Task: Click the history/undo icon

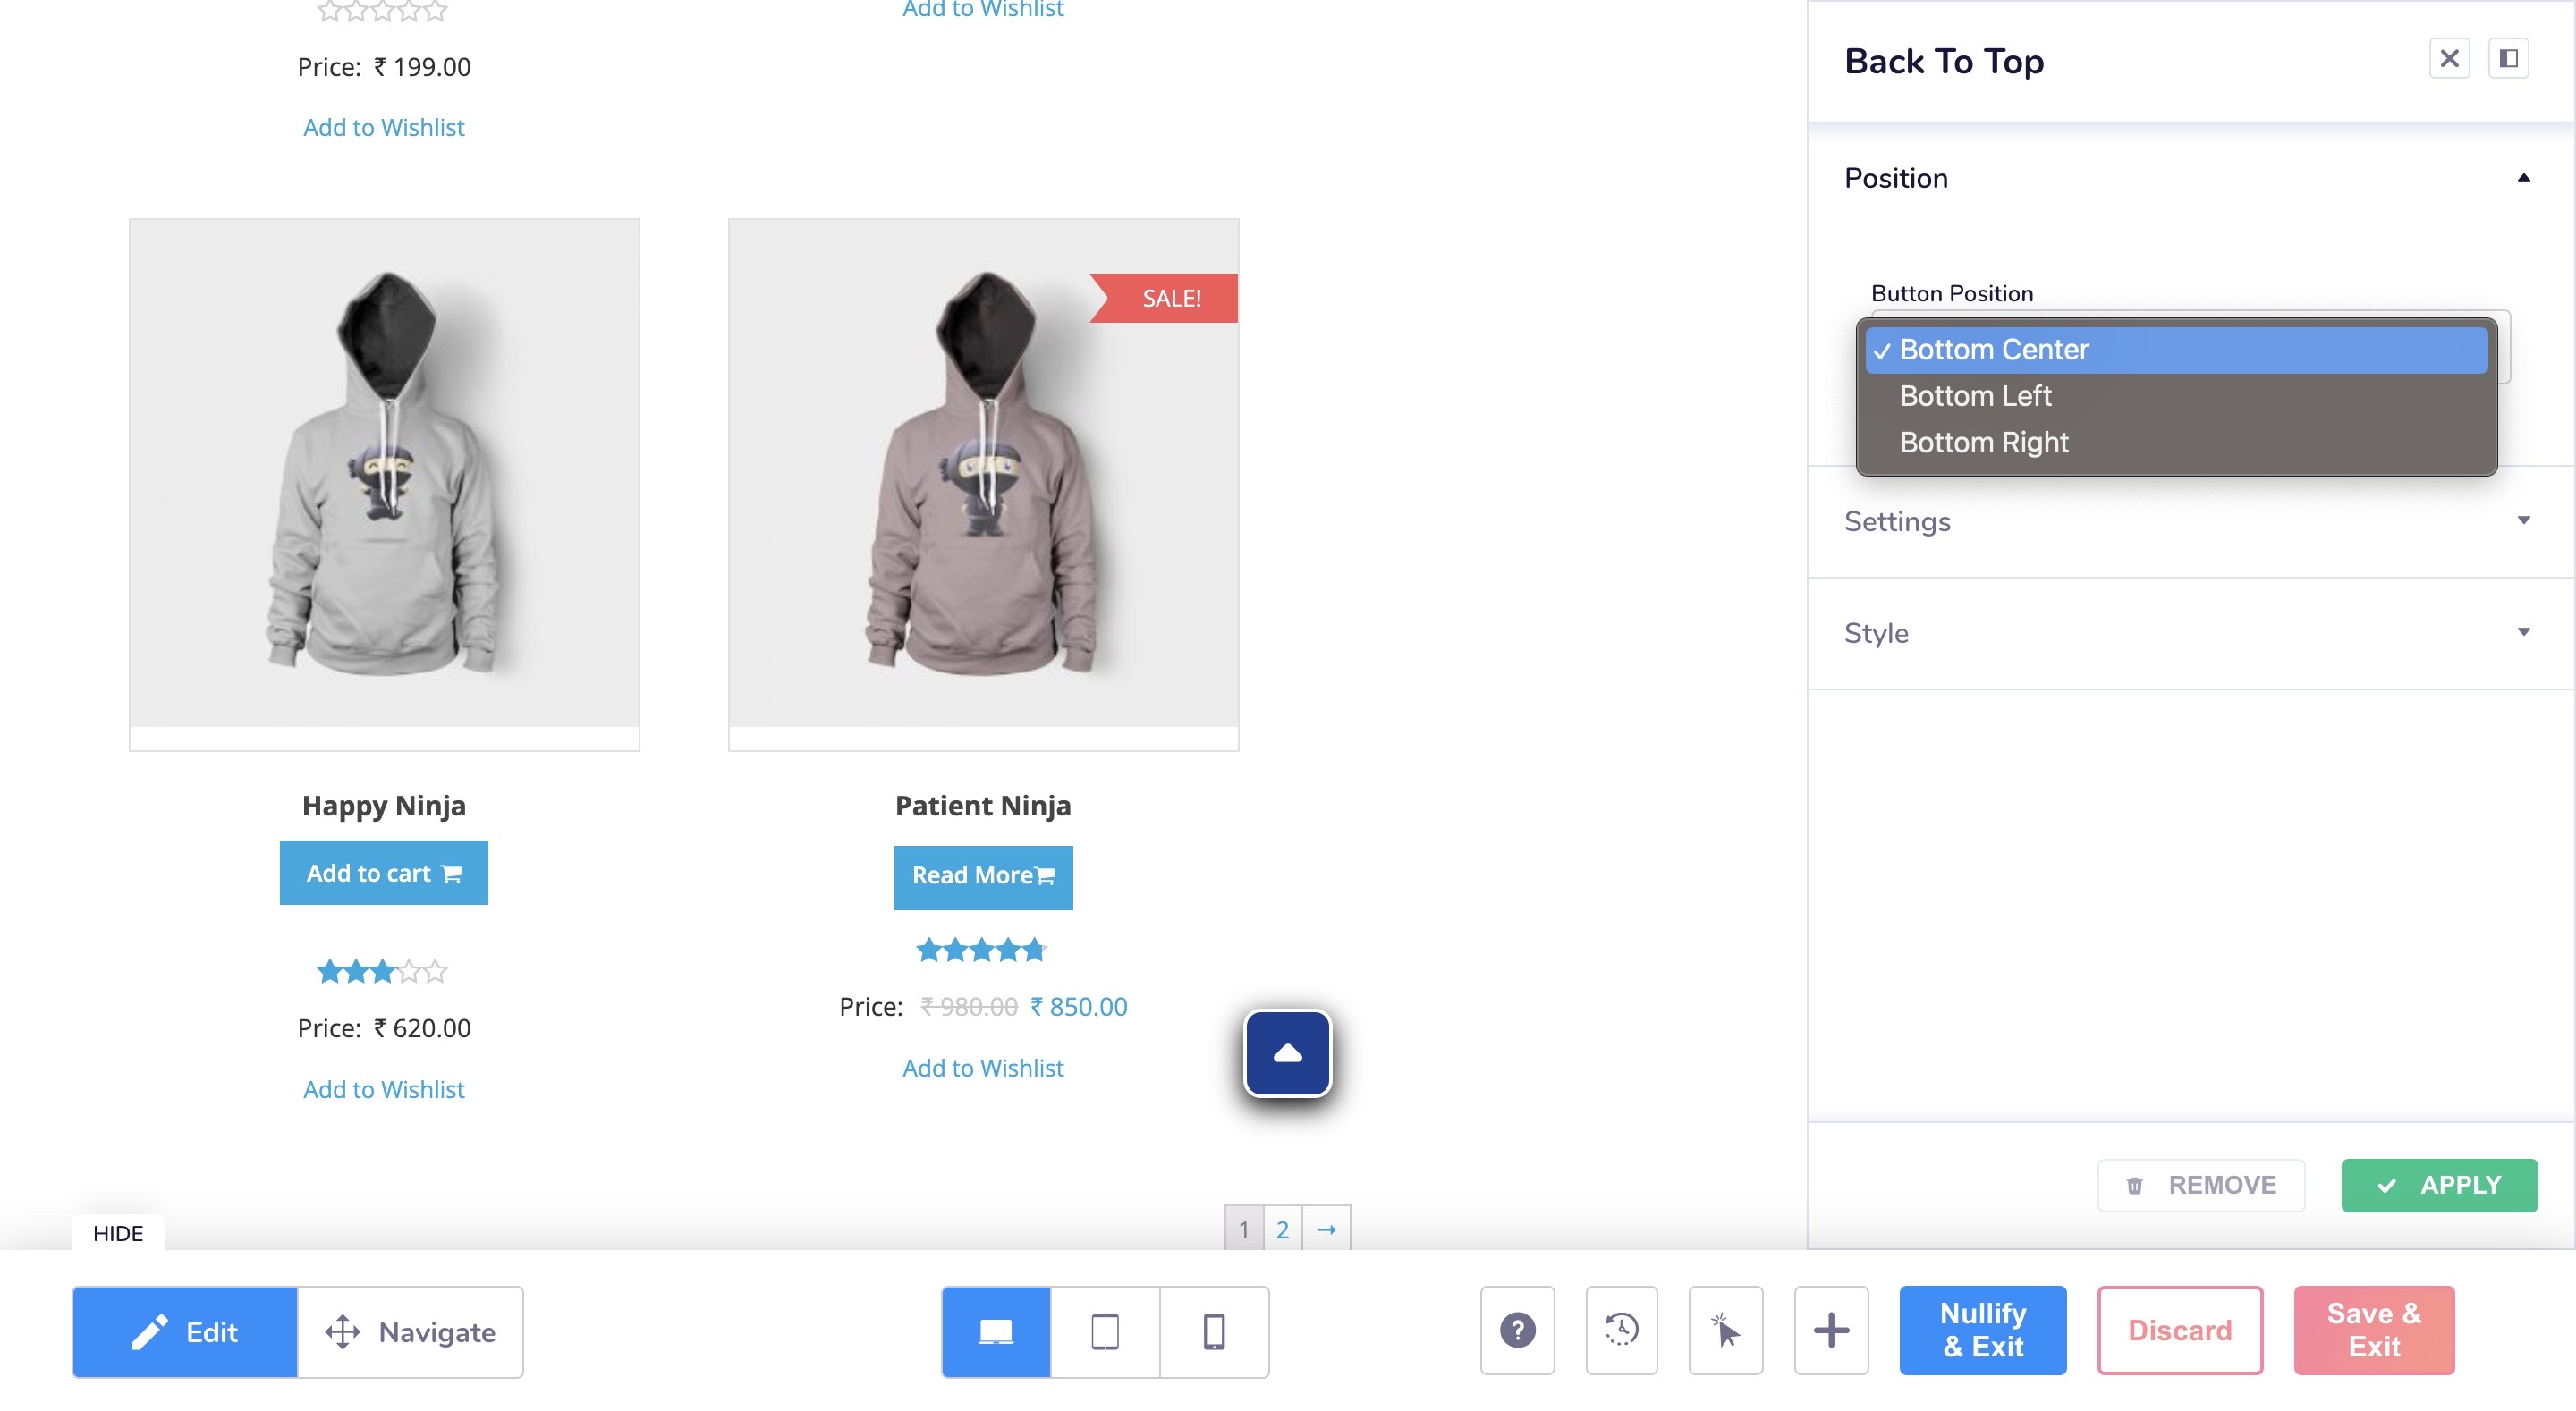Action: 1620,1331
